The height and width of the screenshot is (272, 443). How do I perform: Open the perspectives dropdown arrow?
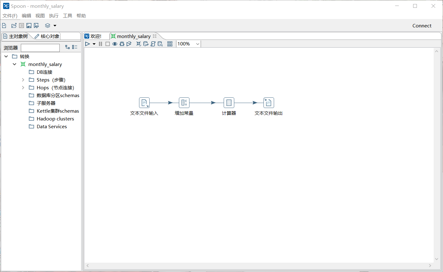coord(55,26)
